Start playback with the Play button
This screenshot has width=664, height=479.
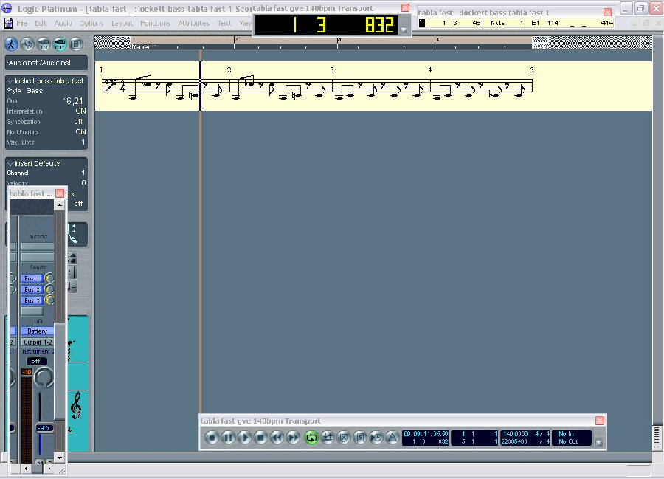[x=245, y=438]
